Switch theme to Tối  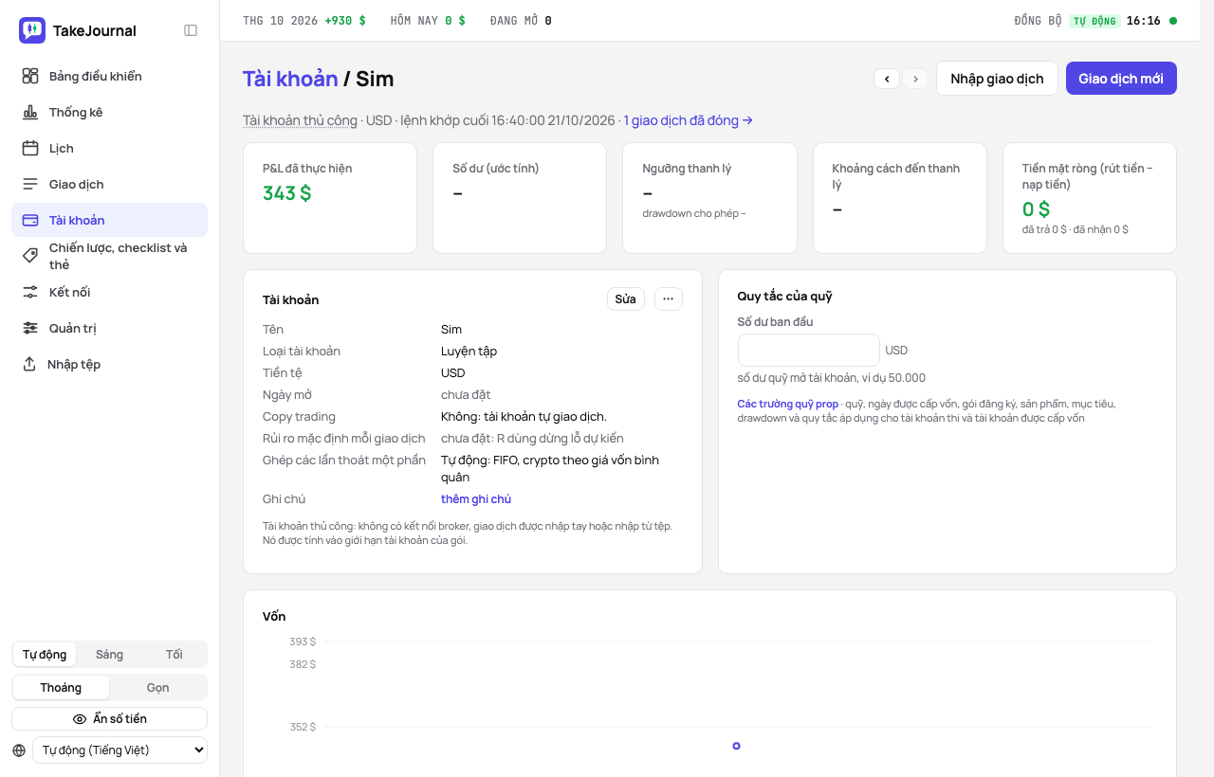(x=174, y=655)
